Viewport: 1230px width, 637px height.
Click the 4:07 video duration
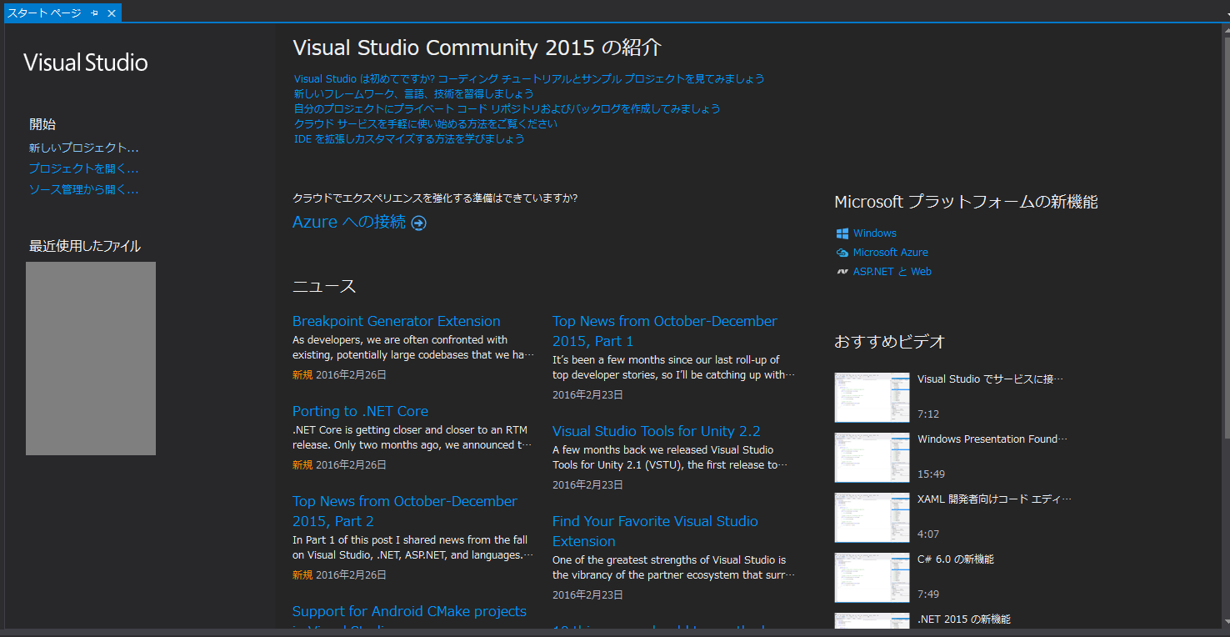(x=928, y=534)
